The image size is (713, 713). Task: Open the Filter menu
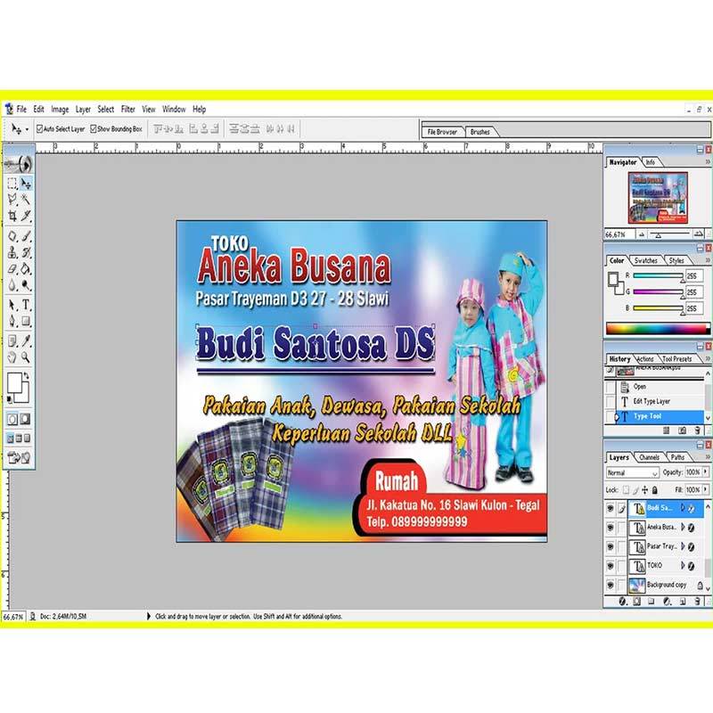pyautogui.click(x=127, y=109)
